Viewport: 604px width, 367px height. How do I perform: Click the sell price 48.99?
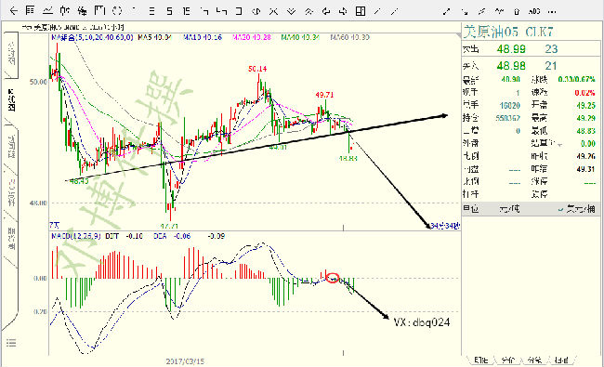point(511,49)
